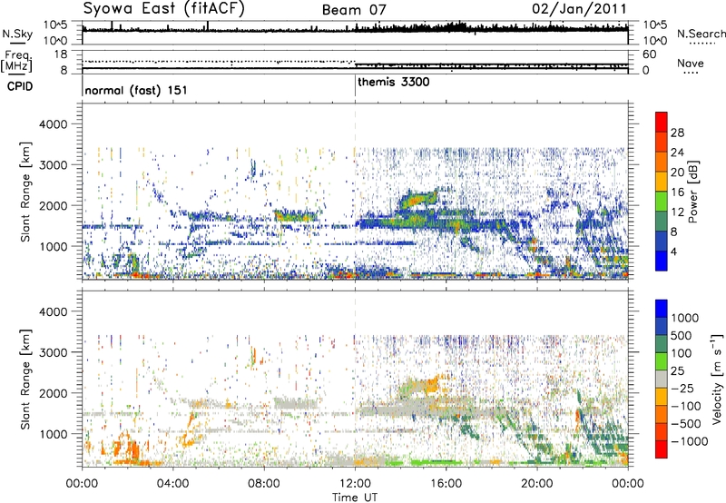Click the 'Freq. [MHz]' axis label
Image resolution: width=726 pixels, height=503 pixels.
tap(17, 61)
